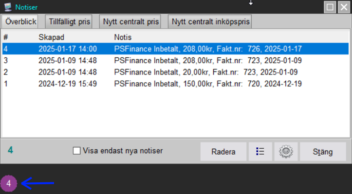Click the Radera button
This screenshot has height=194, width=352.
[223, 151]
